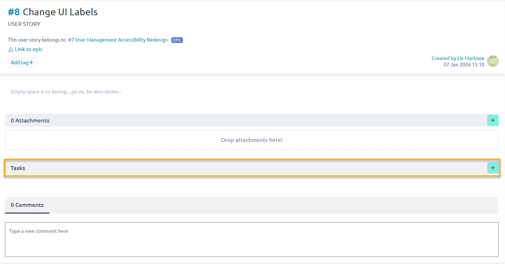Click the Change UI Labels title

coord(60,12)
